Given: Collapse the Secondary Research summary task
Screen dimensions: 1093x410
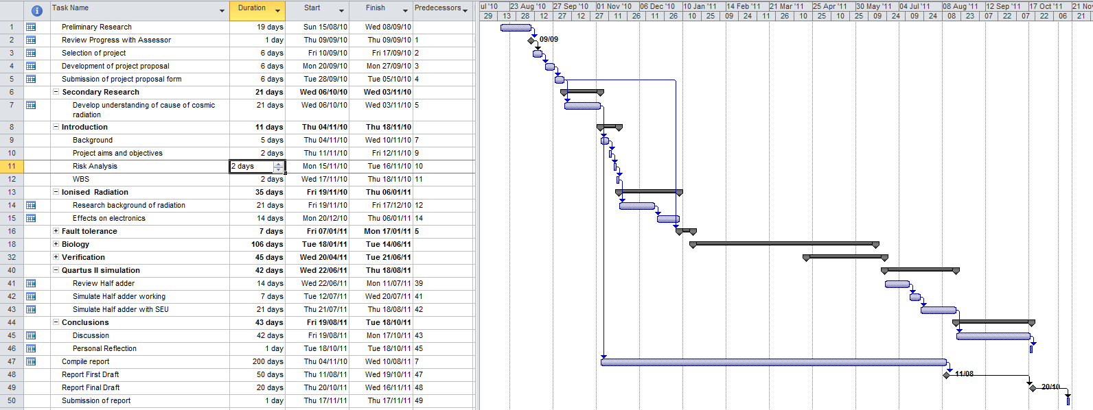Looking at the screenshot, I should (56, 92).
